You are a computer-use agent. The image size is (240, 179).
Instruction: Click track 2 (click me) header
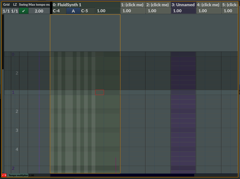pyautogui.click(x=158, y=5)
